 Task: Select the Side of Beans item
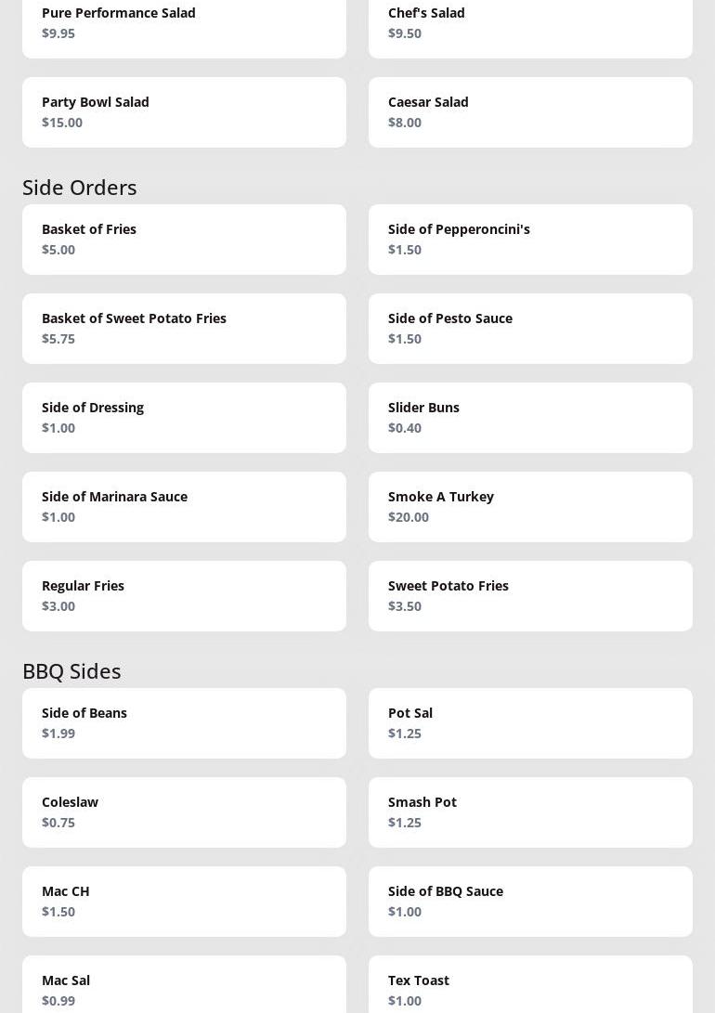(184, 722)
